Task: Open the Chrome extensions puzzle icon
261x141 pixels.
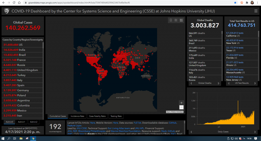Action: point(246,3)
